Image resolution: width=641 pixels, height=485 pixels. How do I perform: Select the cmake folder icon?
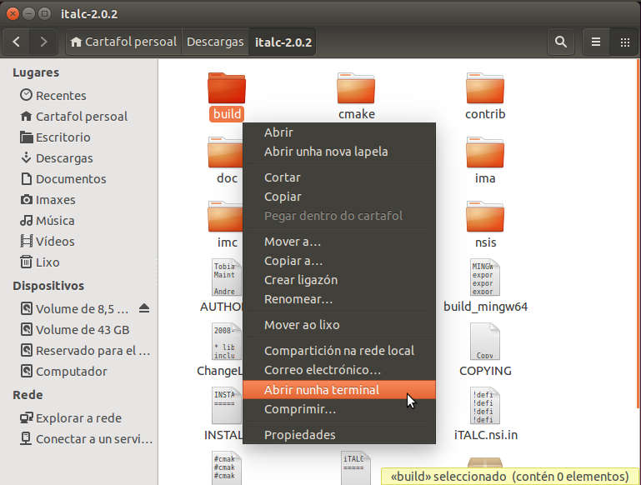click(x=356, y=88)
